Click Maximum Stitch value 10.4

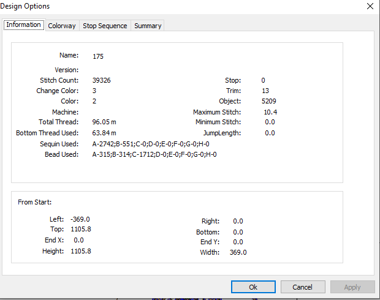coord(270,112)
